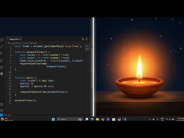Open Visual Studio Code from the taskbar
The image size is (184, 138).
(124, 119)
